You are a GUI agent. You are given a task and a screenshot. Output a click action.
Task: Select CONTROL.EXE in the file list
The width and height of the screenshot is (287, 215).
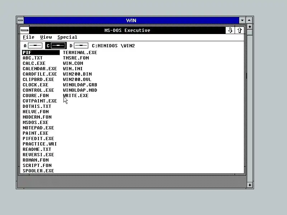point(38,90)
